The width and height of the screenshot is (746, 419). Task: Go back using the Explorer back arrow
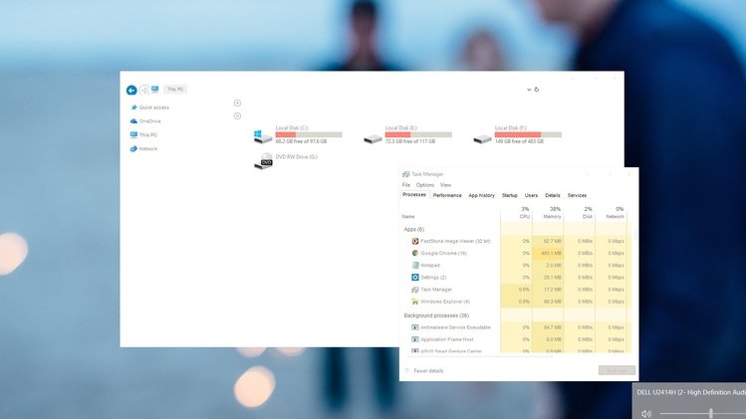click(x=131, y=90)
